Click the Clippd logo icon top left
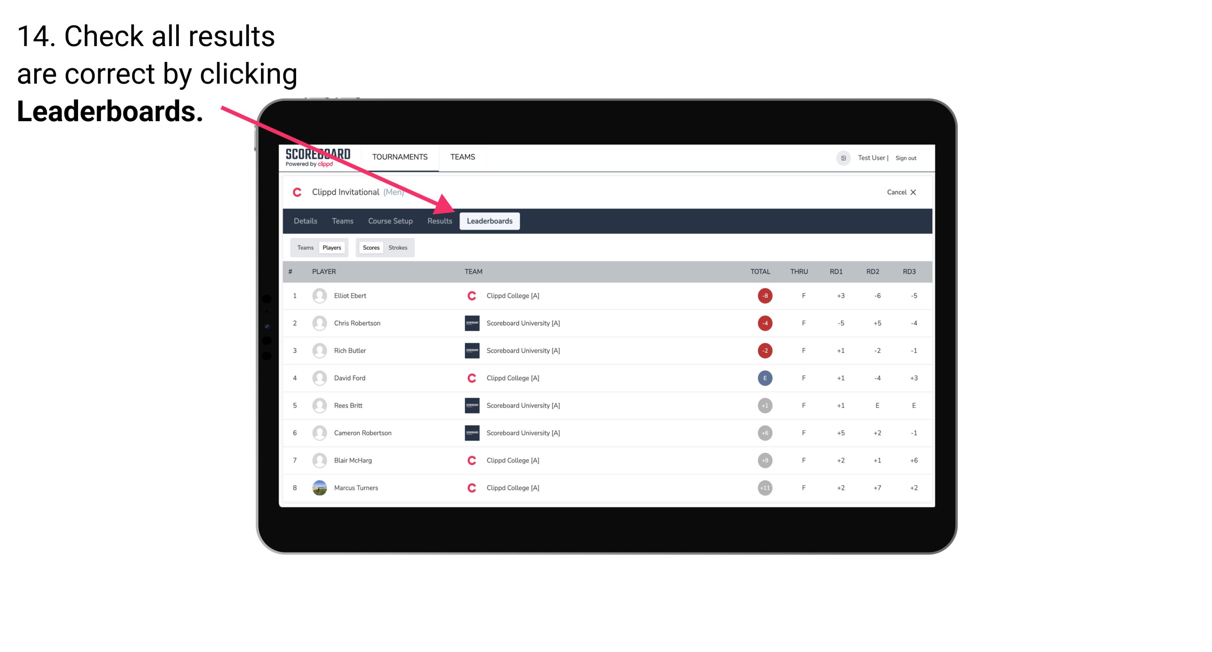 point(298,191)
